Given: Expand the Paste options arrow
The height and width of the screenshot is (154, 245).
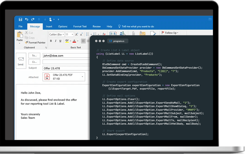Looking at the screenshot, I should click(x=20, y=43).
